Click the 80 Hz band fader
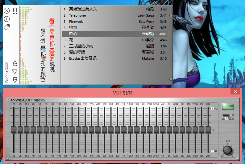This screenshot has width=245, height=164. [x=53, y=130]
